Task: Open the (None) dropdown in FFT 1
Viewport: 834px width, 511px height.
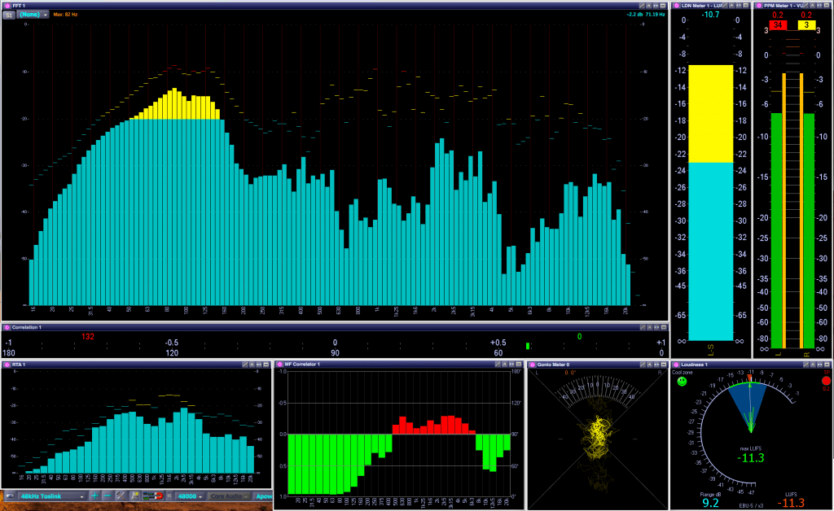Action: (33, 15)
